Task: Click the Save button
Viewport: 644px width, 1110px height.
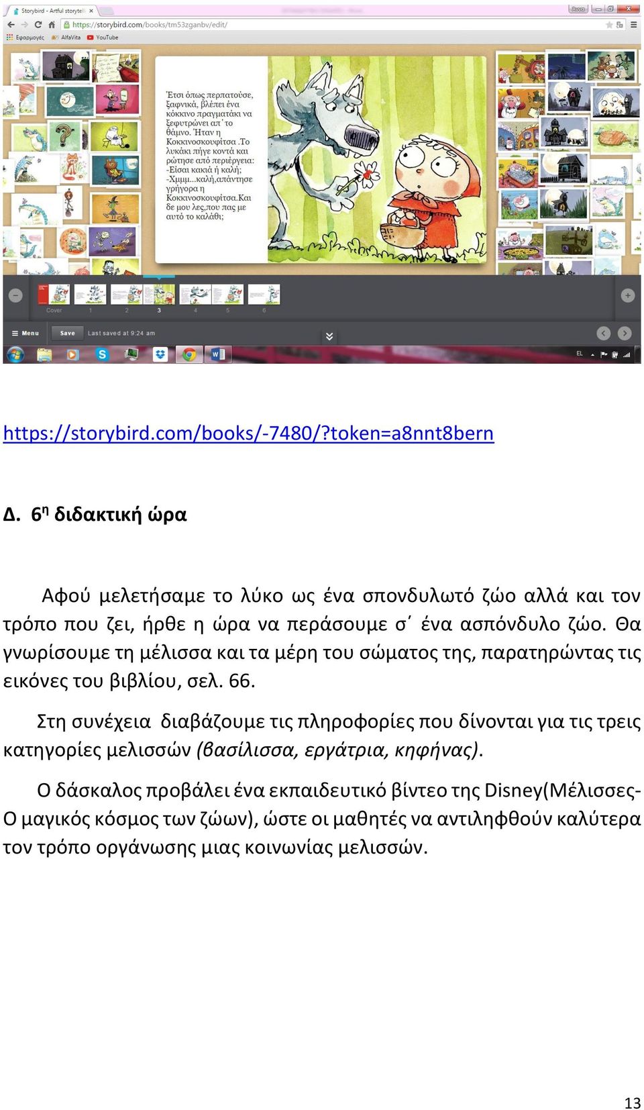Action: (67, 333)
